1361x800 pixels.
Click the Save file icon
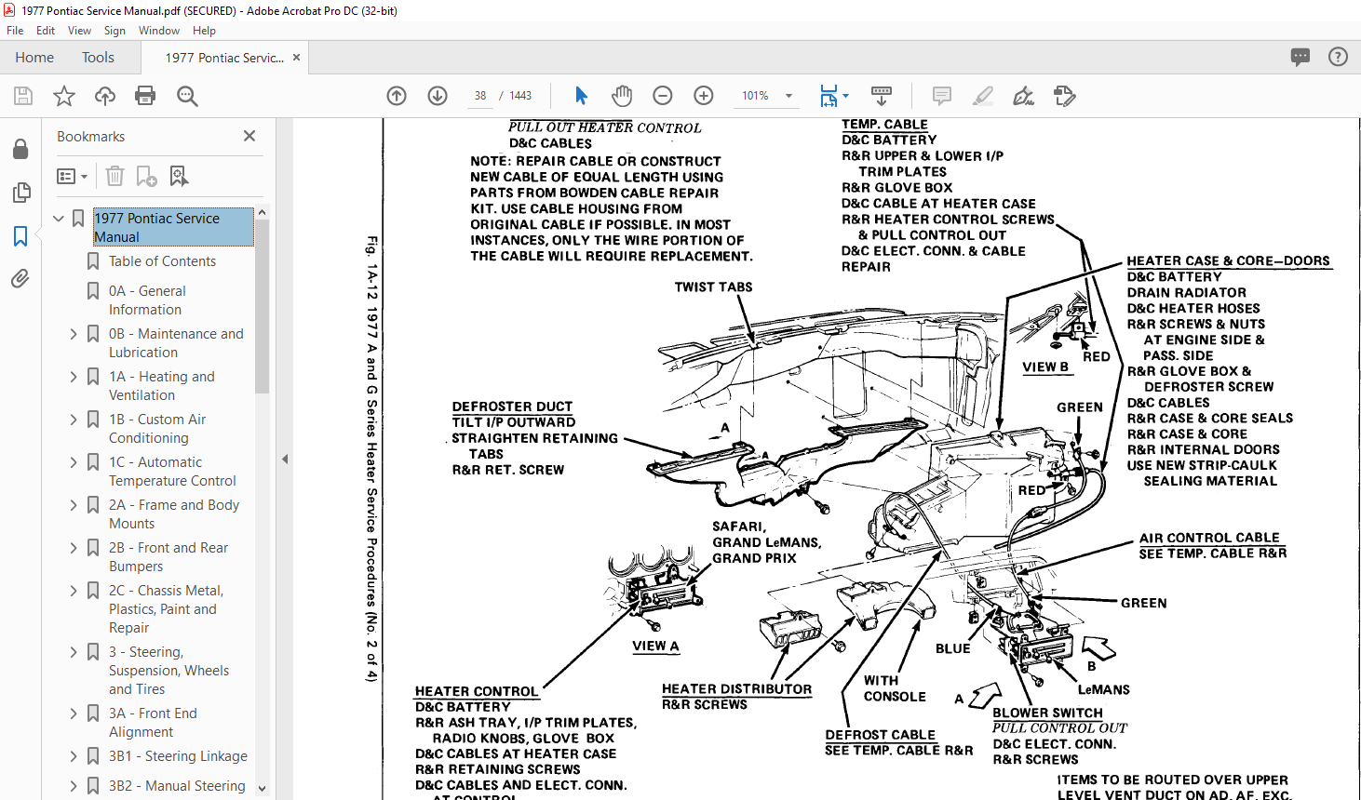pos(23,96)
